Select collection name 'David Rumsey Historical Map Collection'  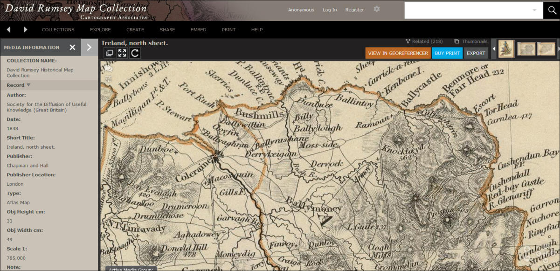(40, 73)
